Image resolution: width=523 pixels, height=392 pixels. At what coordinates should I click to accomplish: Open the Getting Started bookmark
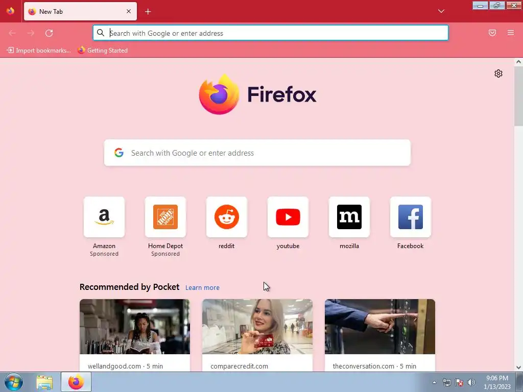pos(103,51)
